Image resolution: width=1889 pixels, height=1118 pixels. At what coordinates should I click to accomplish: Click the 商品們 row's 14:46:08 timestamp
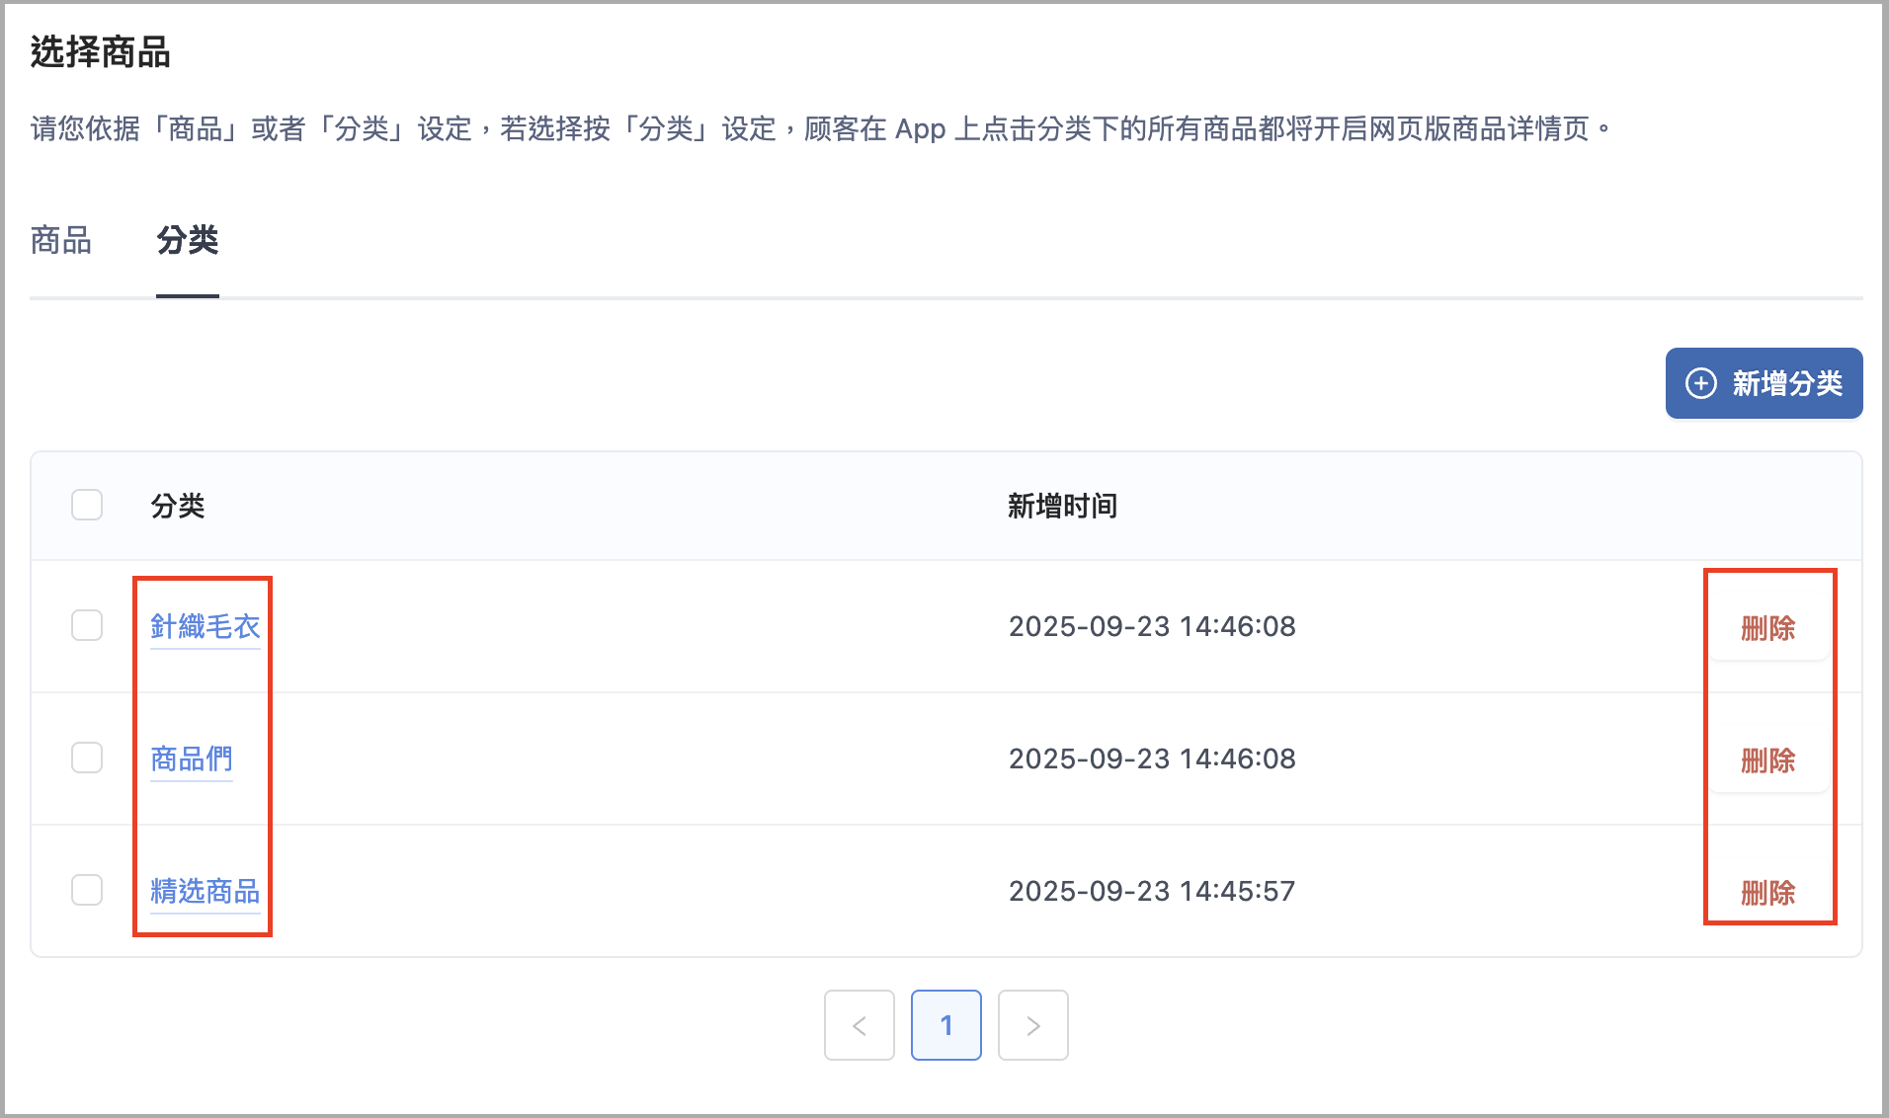pos(1152,759)
